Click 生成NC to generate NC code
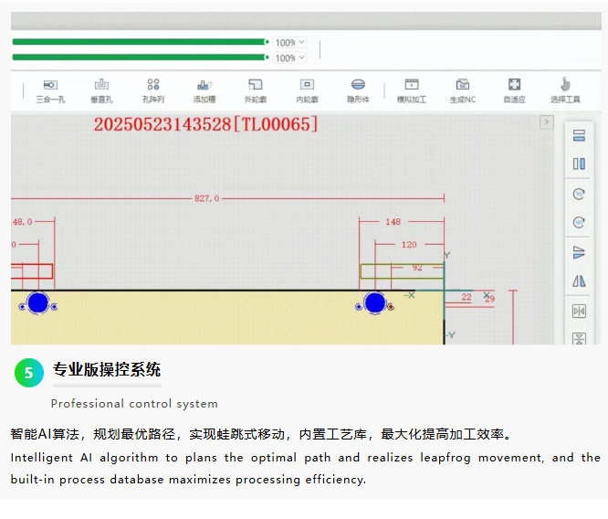Viewport: 608px width, 519px height. (x=463, y=90)
